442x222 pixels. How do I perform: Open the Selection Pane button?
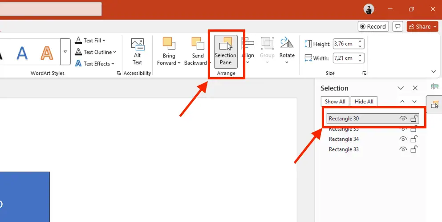[x=226, y=52]
